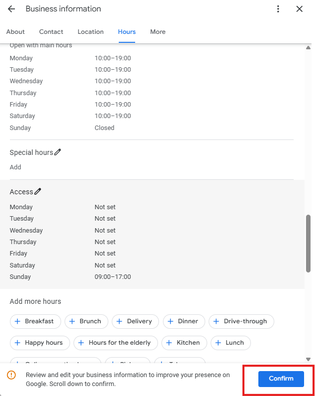Image resolution: width=315 pixels, height=396 pixels.
Task: Click the 'Add more hours' heading
Action: pyautogui.click(x=35, y=301)
